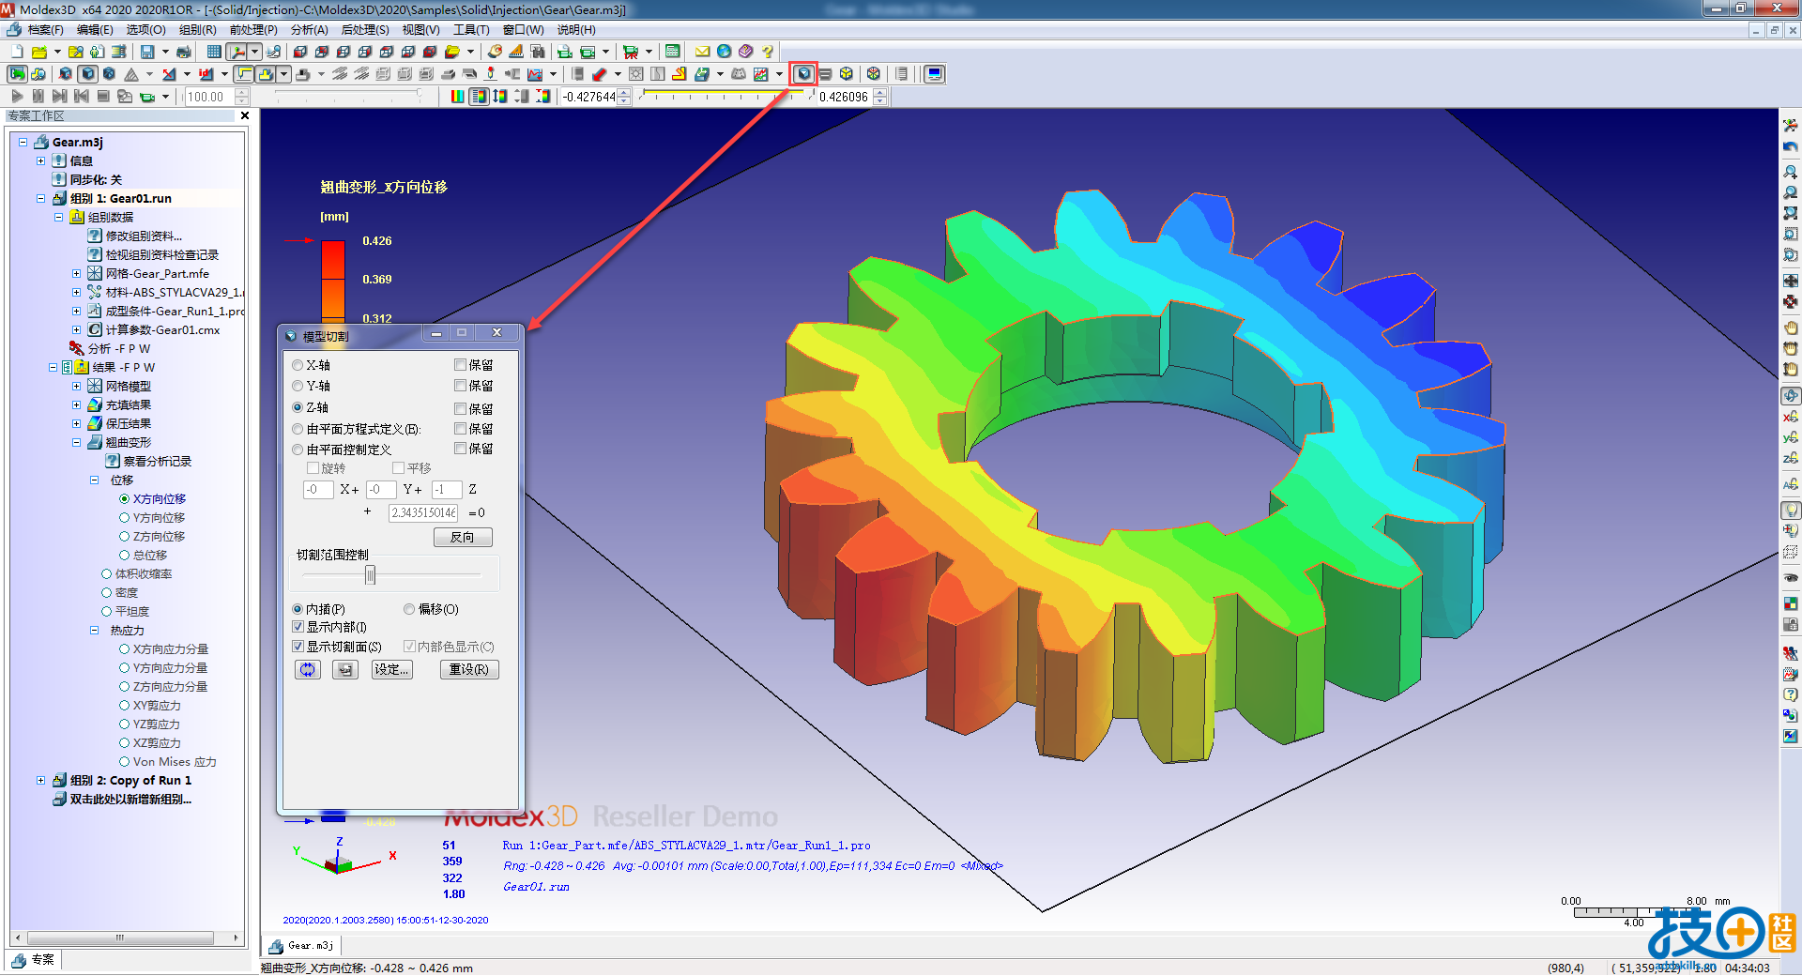Select the Y-轴 clipping radio button
This screenshot has width=1802, height=976.
(298, 386)
